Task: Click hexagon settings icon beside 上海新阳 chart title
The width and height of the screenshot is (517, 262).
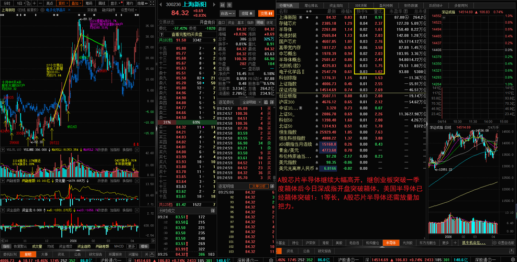Action: 42,10
